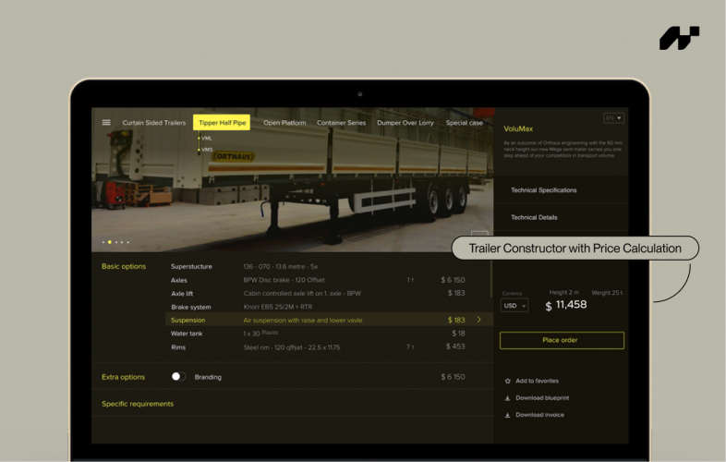726x462 pixels.
Task: Click the Download invoice link
Action: coord(539,415)
